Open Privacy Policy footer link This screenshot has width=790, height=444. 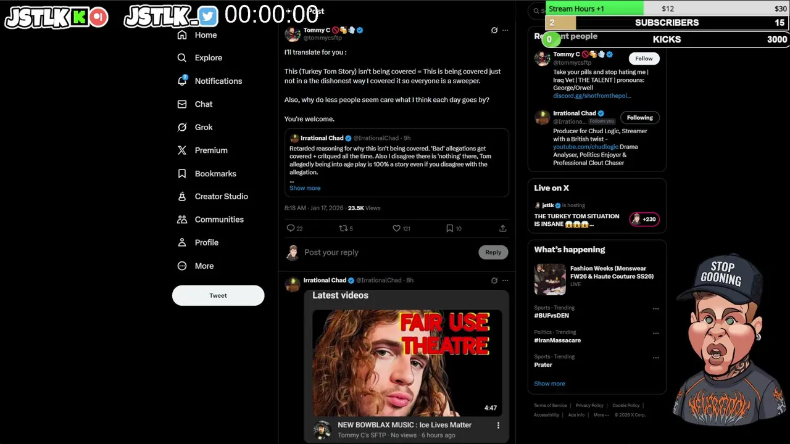pyautogui.click(x=589, y=406)
